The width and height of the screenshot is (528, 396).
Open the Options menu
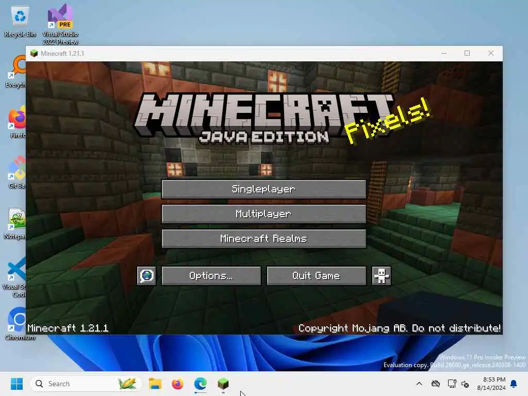point(211,276)
